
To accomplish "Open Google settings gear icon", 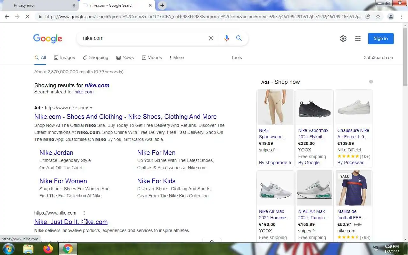I will coord(343,39).
